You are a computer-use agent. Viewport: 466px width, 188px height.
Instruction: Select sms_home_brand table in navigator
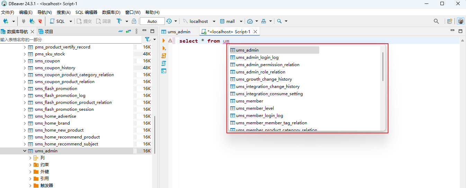pos(52,123)
